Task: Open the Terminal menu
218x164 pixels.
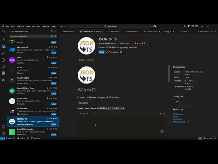Action: [46, 26]
